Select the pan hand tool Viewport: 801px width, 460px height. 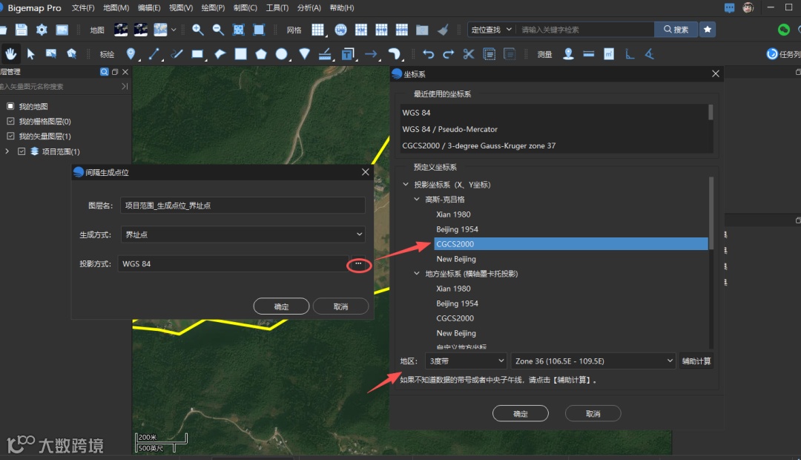click(10, 53)
